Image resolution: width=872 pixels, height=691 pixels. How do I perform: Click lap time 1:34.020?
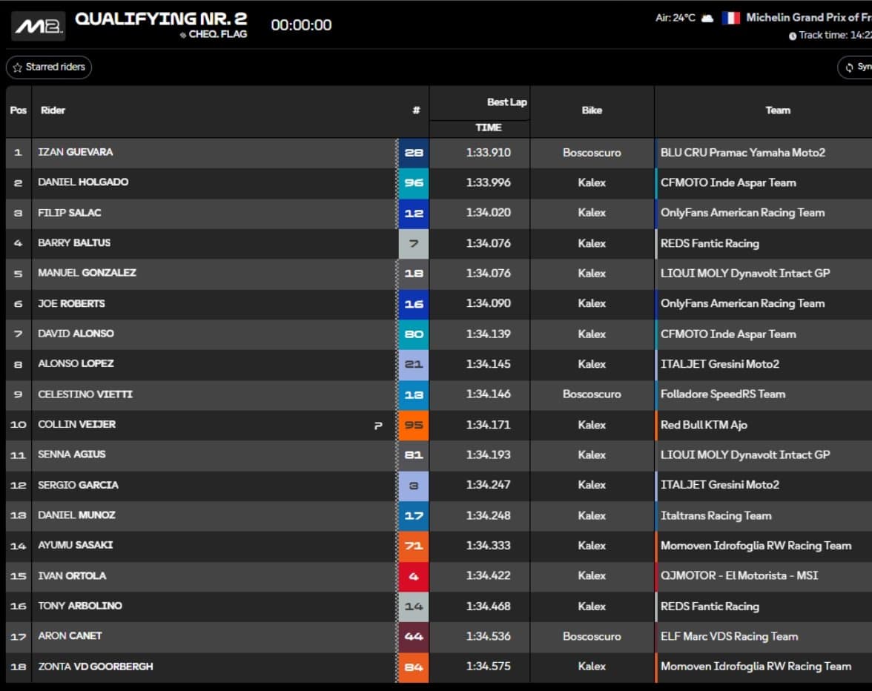488,212
